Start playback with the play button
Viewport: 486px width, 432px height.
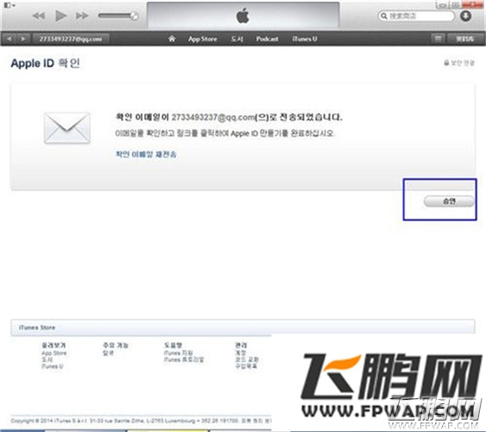tap(60, 16)
